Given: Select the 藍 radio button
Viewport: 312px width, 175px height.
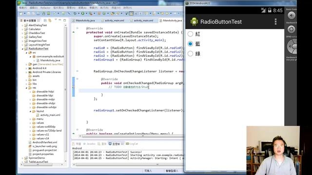Looking at the screenshot, I should click(190, 44).
